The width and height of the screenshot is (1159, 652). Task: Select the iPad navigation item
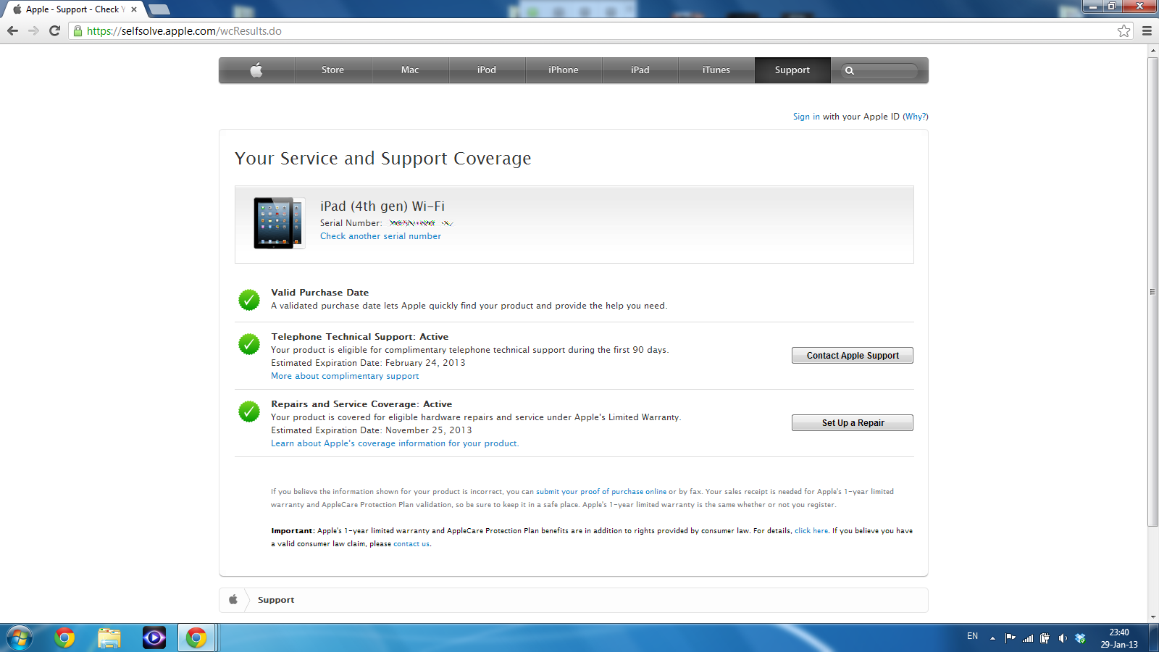click(x=640, y=70)
